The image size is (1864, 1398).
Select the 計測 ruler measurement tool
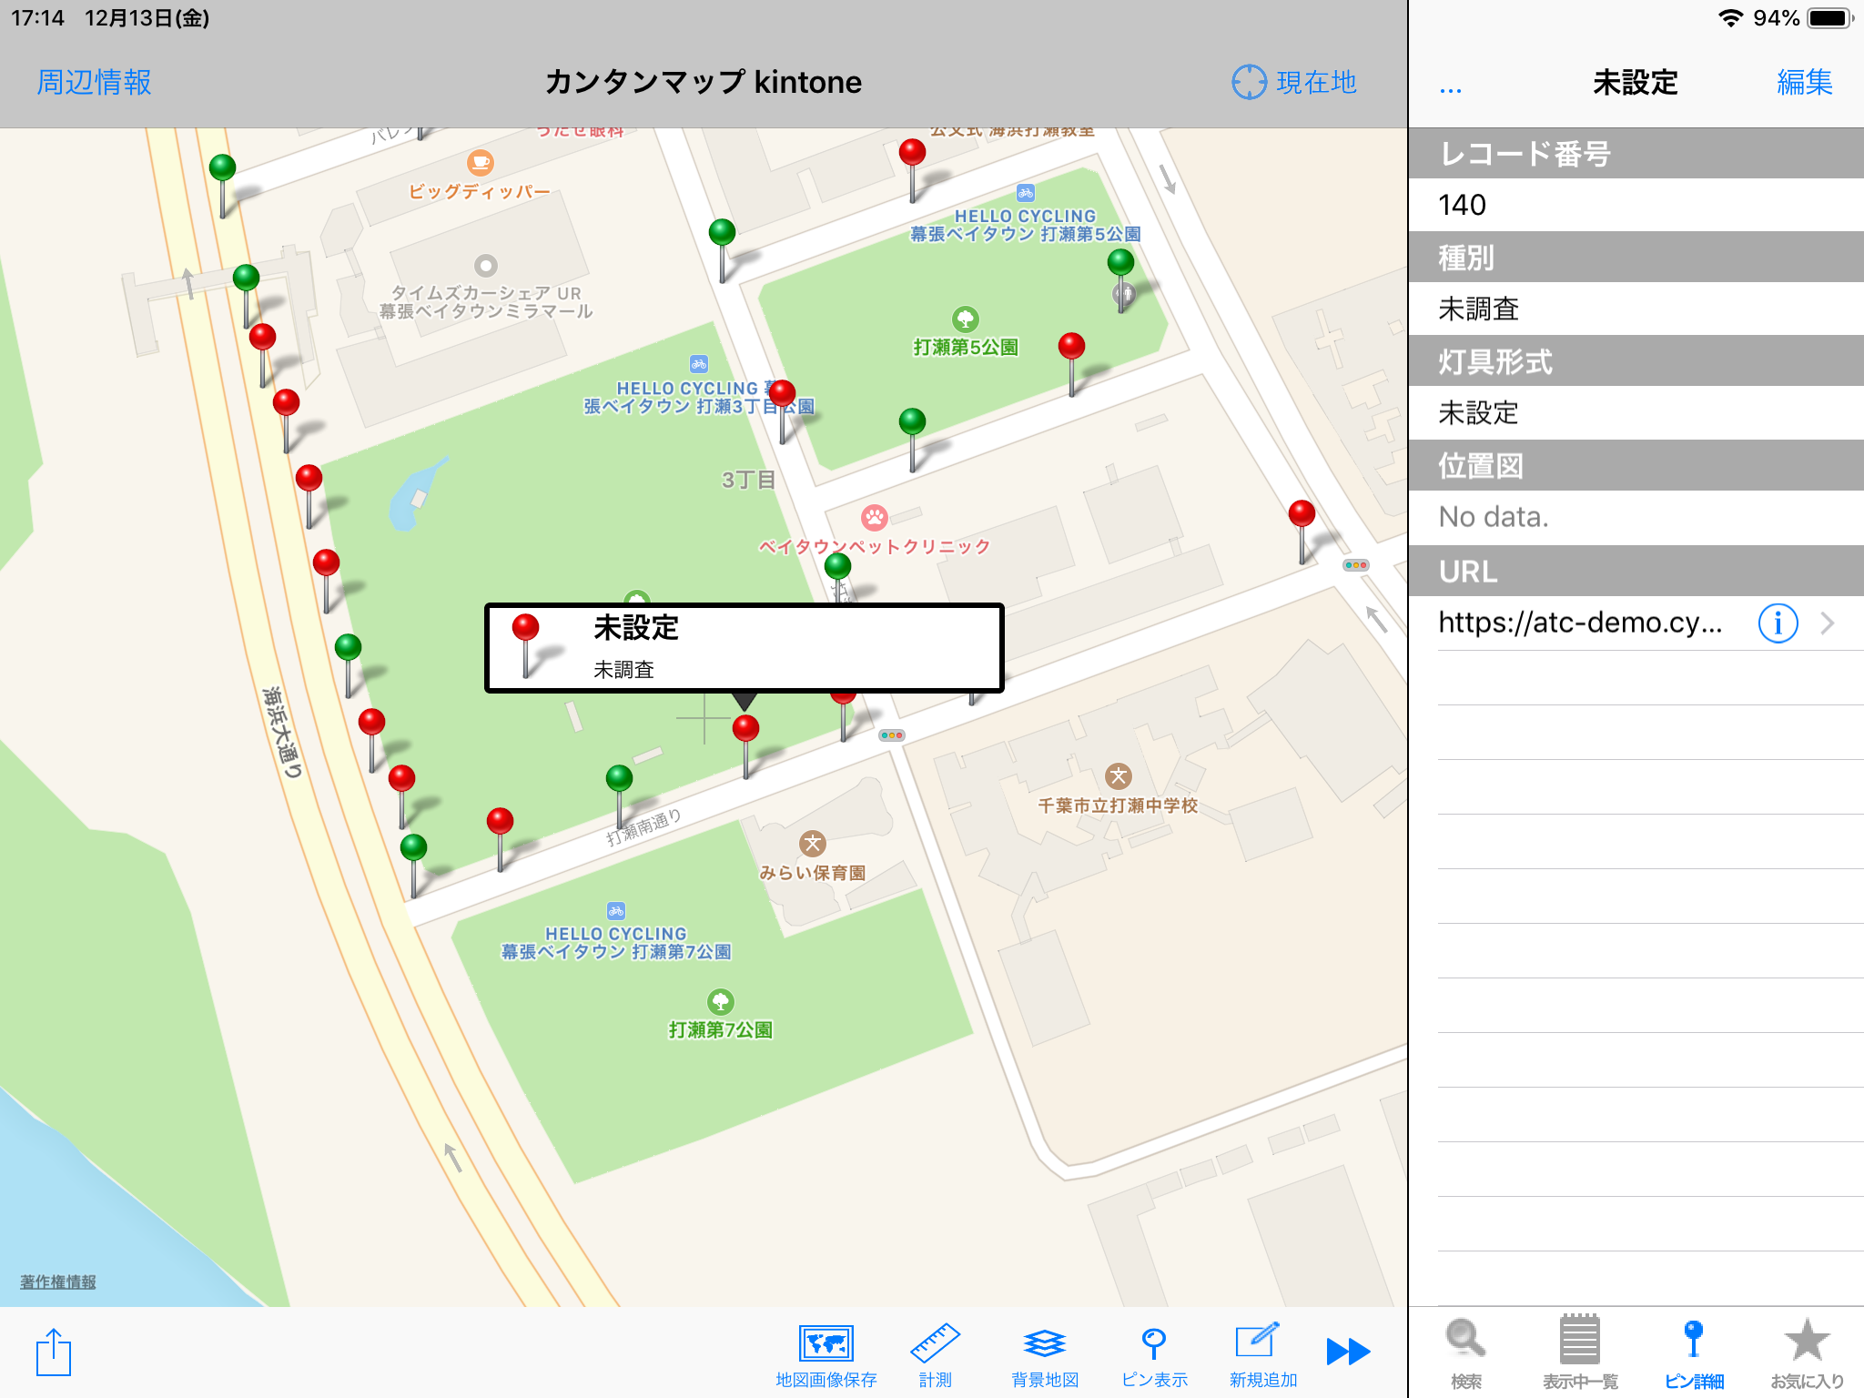(x=935, y=1356)
